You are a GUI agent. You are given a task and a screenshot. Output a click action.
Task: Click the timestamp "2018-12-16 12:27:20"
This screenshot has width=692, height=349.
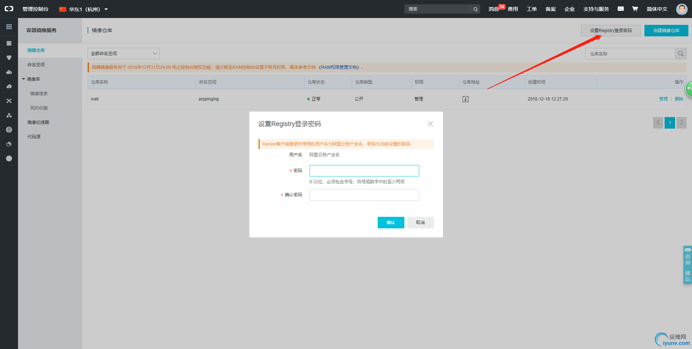pyautogui.click(x=547, y=99)
